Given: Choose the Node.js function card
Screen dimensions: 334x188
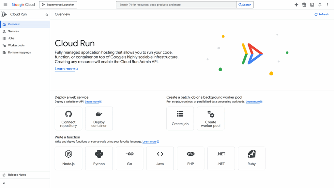Looking at the screenshot, I should point(68,158).
